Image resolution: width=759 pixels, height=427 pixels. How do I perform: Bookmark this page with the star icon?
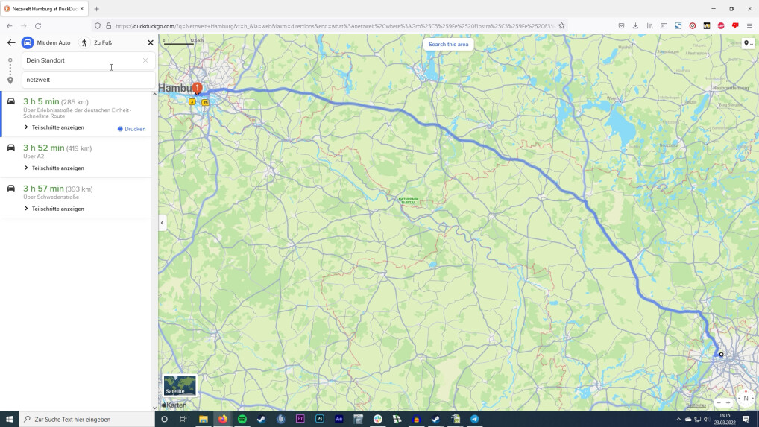coord(561,25)
